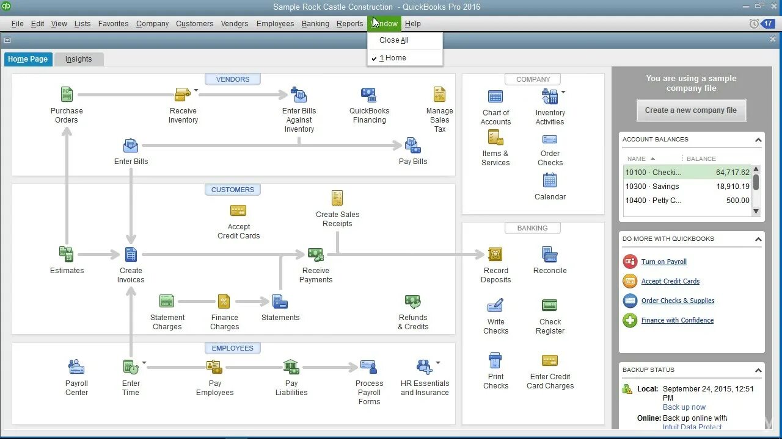Open Turn on Payroll link
782x439 pixels.
point(663,262)
